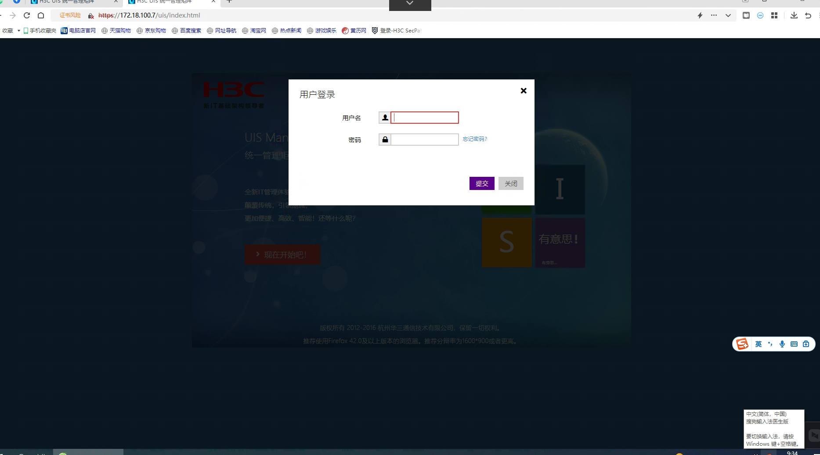Toggle the 英 English input mode
Image resolution: width=820 pixels, height=455 pixels.
[x=759, y=344]
